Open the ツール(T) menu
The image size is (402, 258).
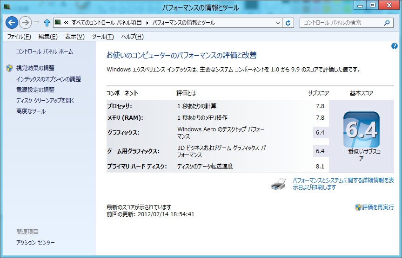coord(103,37)
